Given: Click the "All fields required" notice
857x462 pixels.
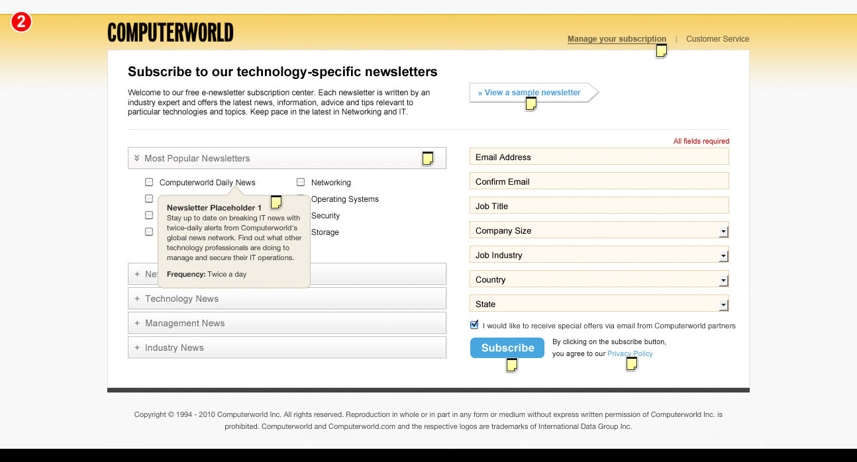Looking at the screenshot, I should click(701, 141).
